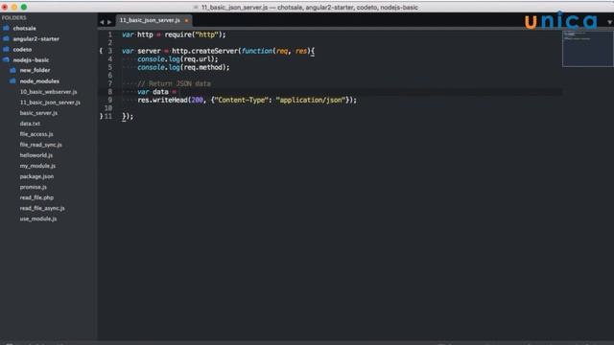Image resolution: width=614 pixels, height=345 pixels.
Task: Select the 11_basic_json_server.js editor tab
Action: coord(150,20)
